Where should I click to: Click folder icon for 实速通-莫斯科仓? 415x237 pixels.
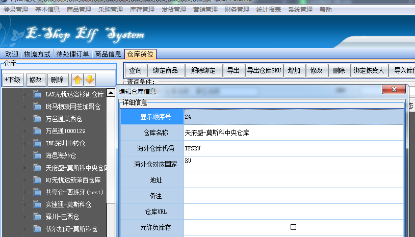[37, 204]
